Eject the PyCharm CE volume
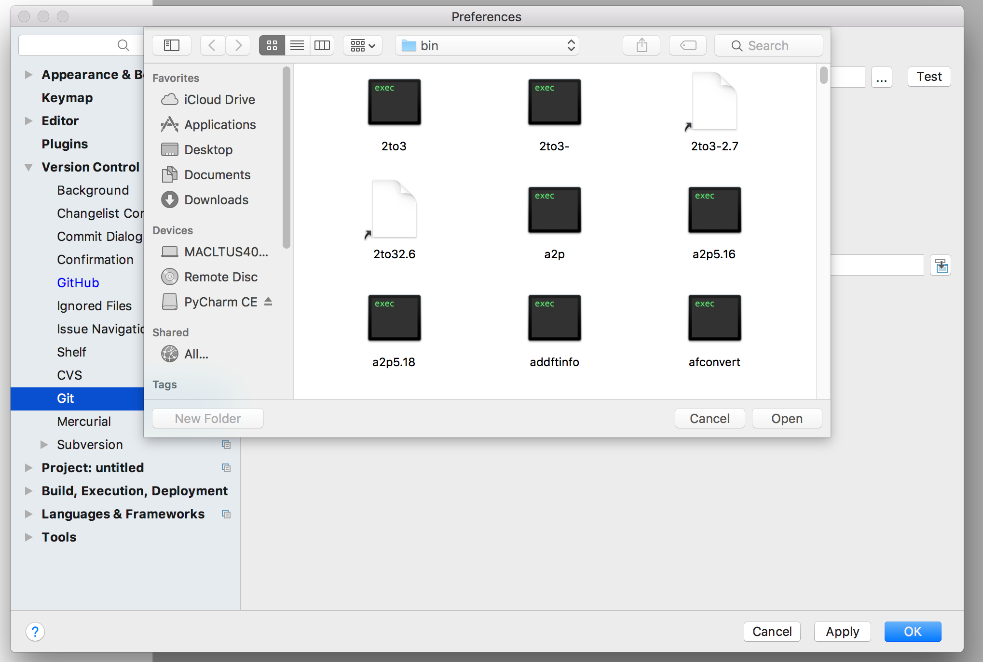Viewport: 983px width, 662px height. click(269, 302)
